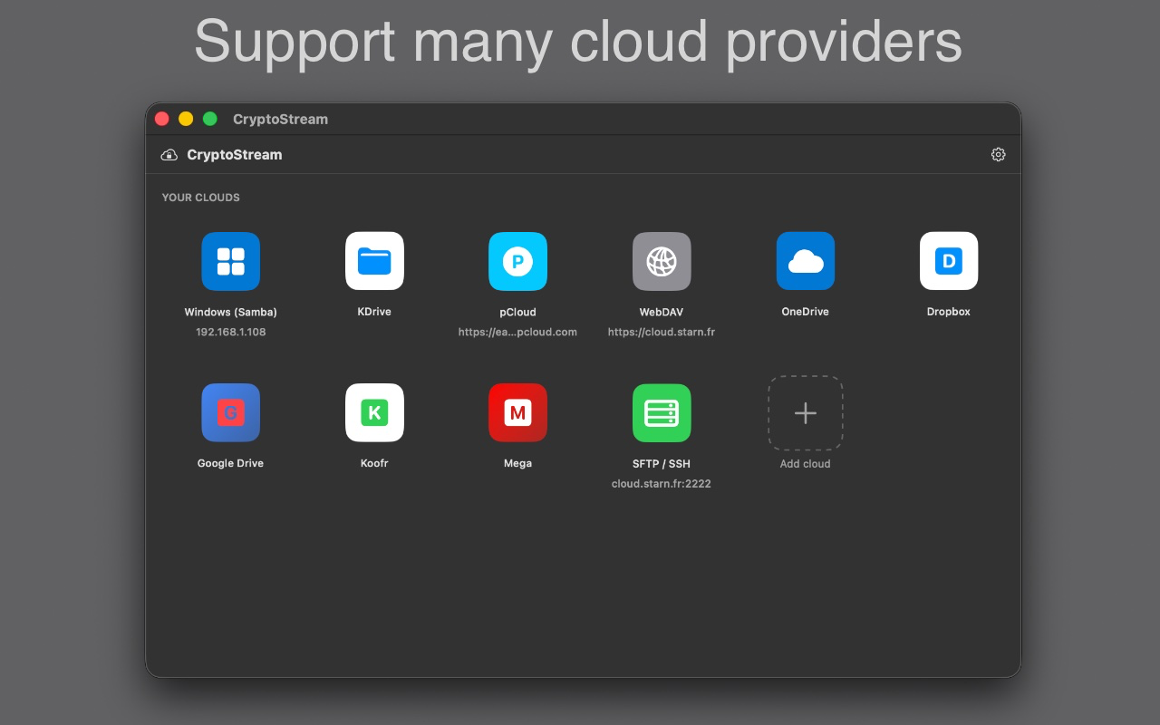
Task: Select the Google Drive icon
Action: [x=230, y=412]
